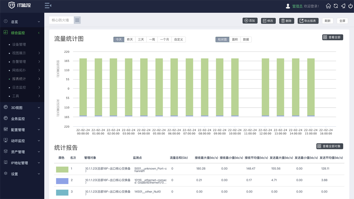
Task: Select 昨天 time range
Action: (130, 40)
